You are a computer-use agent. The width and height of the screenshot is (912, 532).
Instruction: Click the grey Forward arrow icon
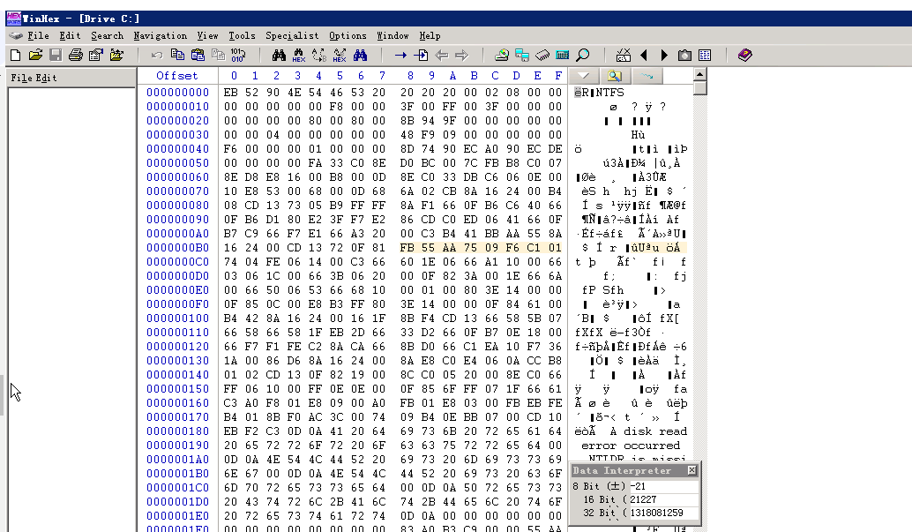462,56
